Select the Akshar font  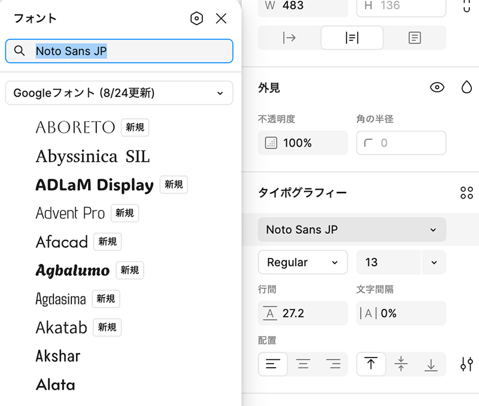point(57,356)
